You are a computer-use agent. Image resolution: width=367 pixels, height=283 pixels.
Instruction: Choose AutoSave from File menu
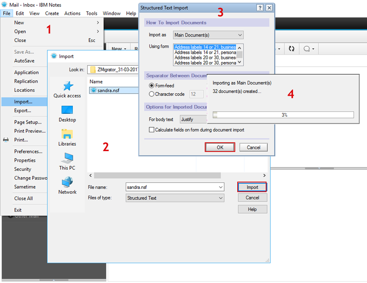click(24, 61)
